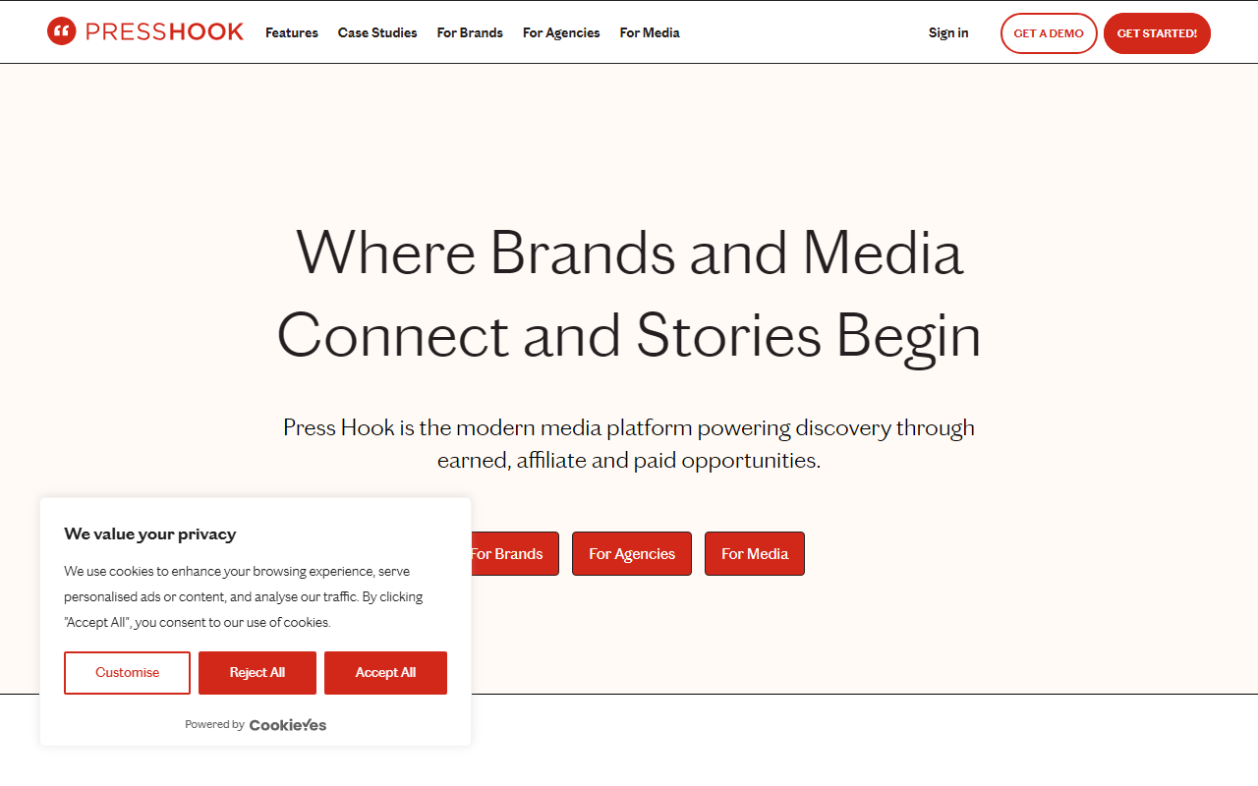This screenshot has height=786, width=1258.
Task: Click the GET STARTED! button
Action: tap(1157, 33)
